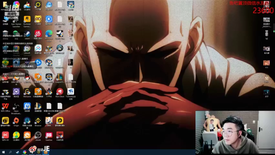Open the purple W app icon
This screenshot has height=155, width=275.
click(16, 93)
